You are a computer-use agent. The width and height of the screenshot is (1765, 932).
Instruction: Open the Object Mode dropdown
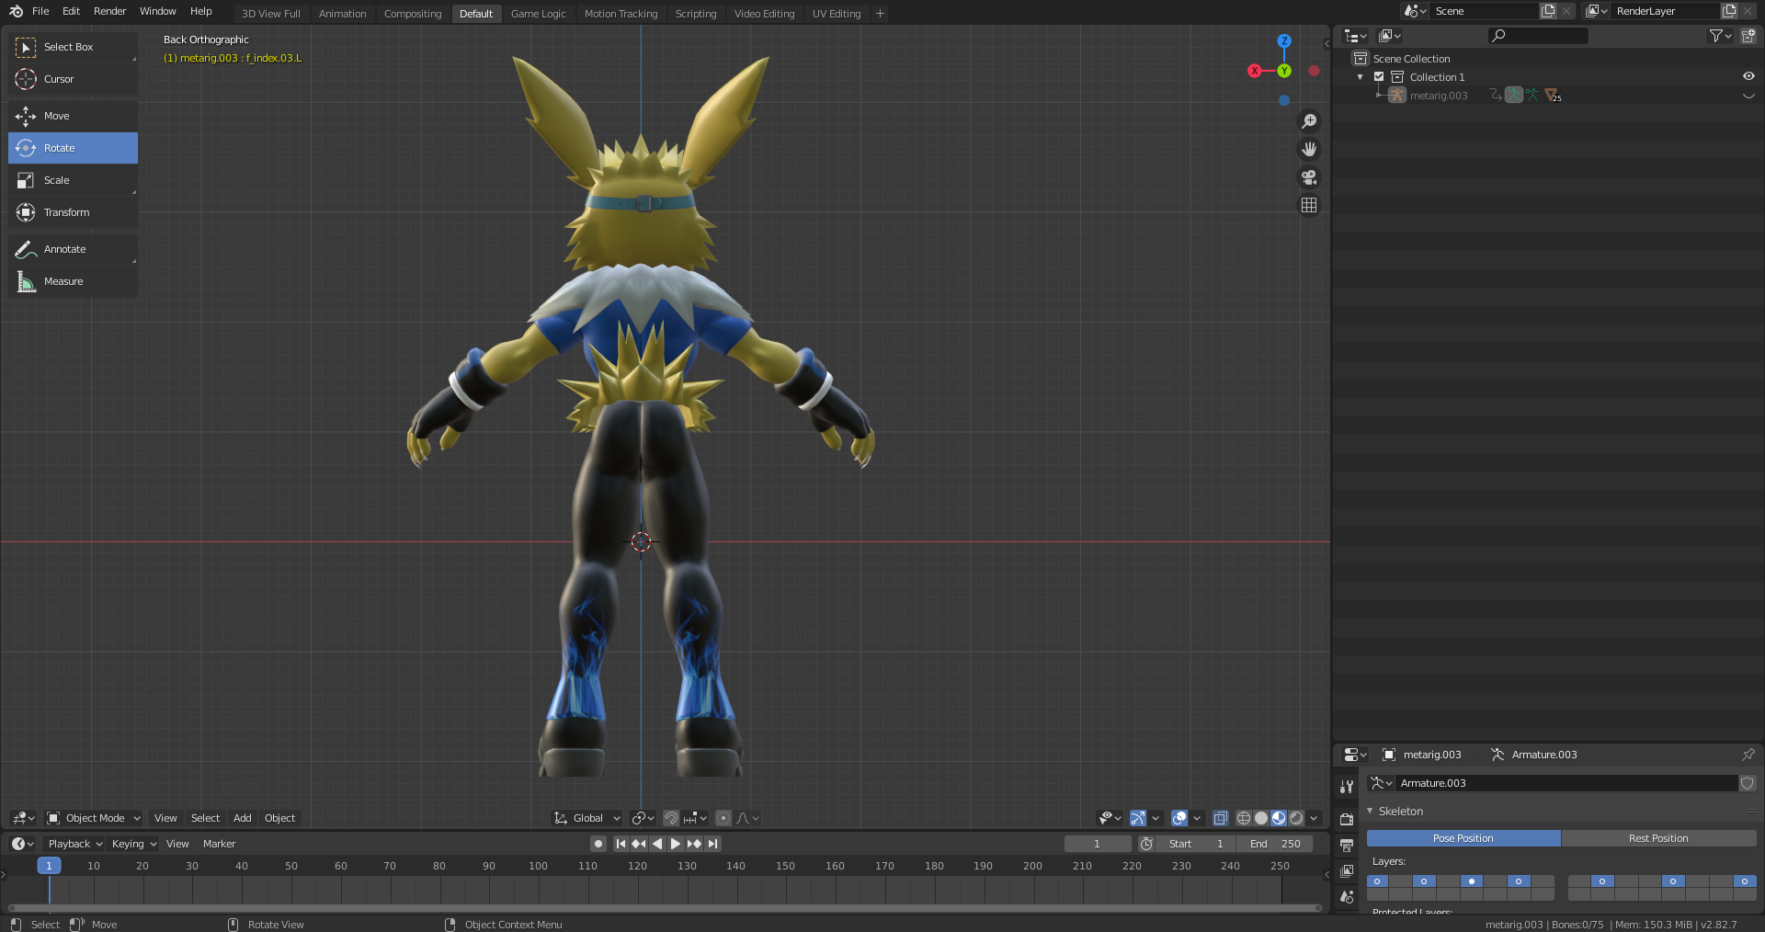pyautogui.click(x=94, y=818)
